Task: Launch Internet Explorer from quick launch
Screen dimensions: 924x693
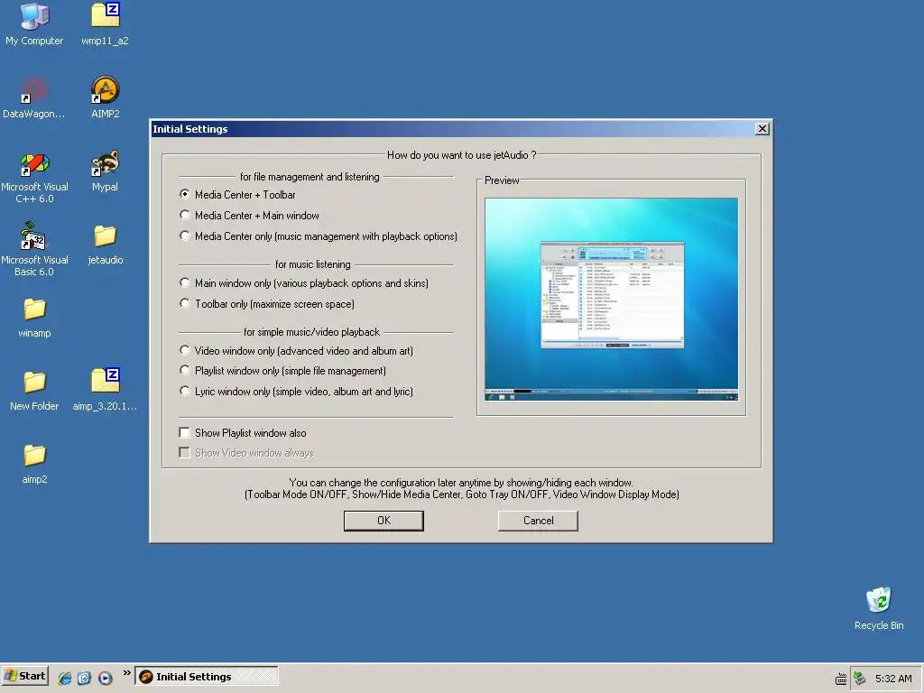Action: 65,678
